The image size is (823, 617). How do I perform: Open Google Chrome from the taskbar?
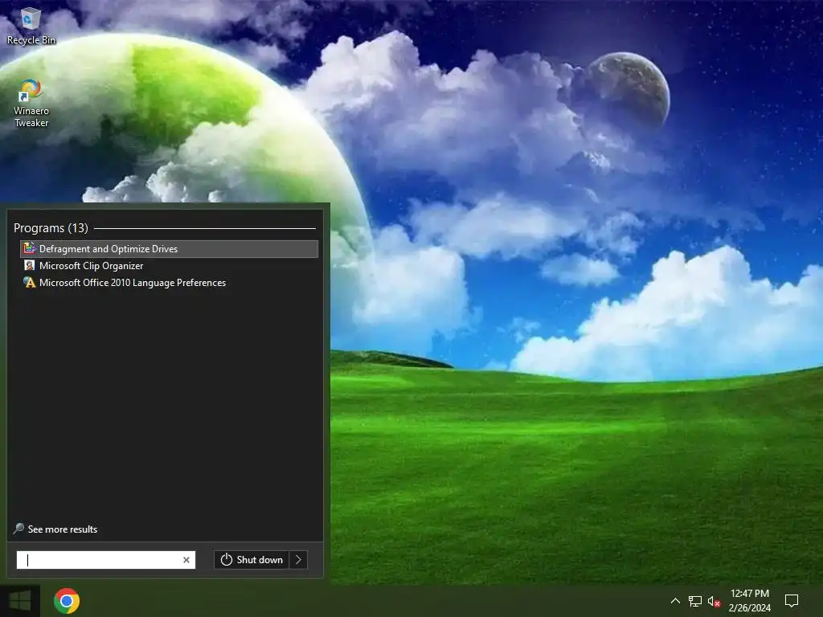point(67,601)
